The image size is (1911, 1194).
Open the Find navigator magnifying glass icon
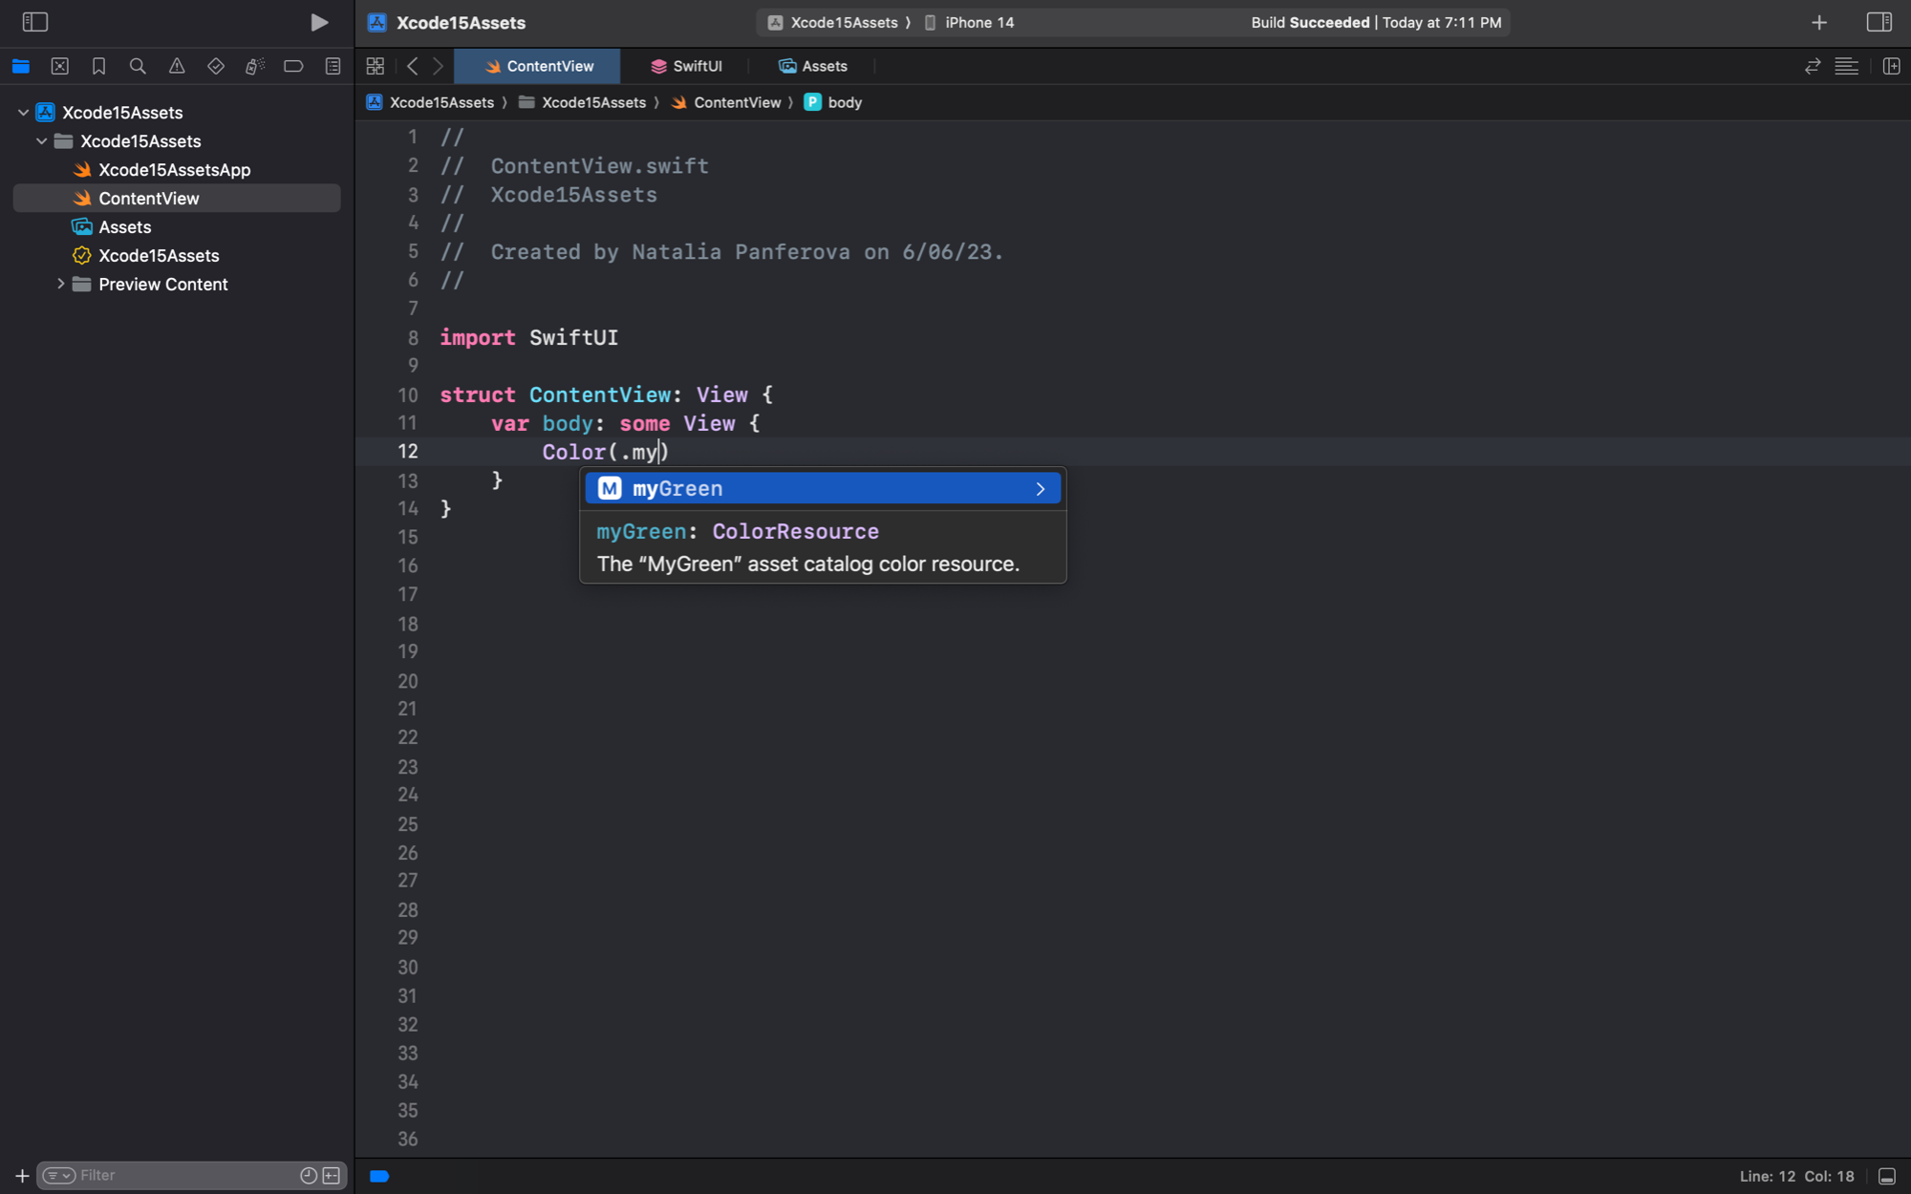[138, 66]
